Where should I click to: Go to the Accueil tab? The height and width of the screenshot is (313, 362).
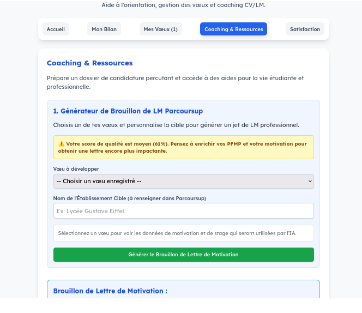pyautogui.click(x=56, y=29)
